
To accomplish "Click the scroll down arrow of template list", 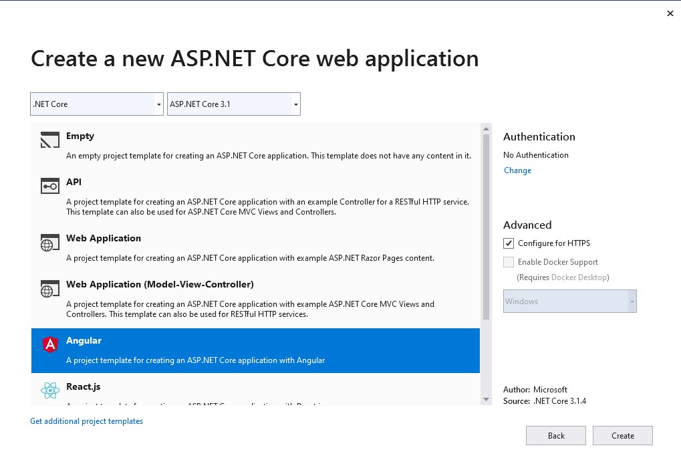I will point(486,399).
